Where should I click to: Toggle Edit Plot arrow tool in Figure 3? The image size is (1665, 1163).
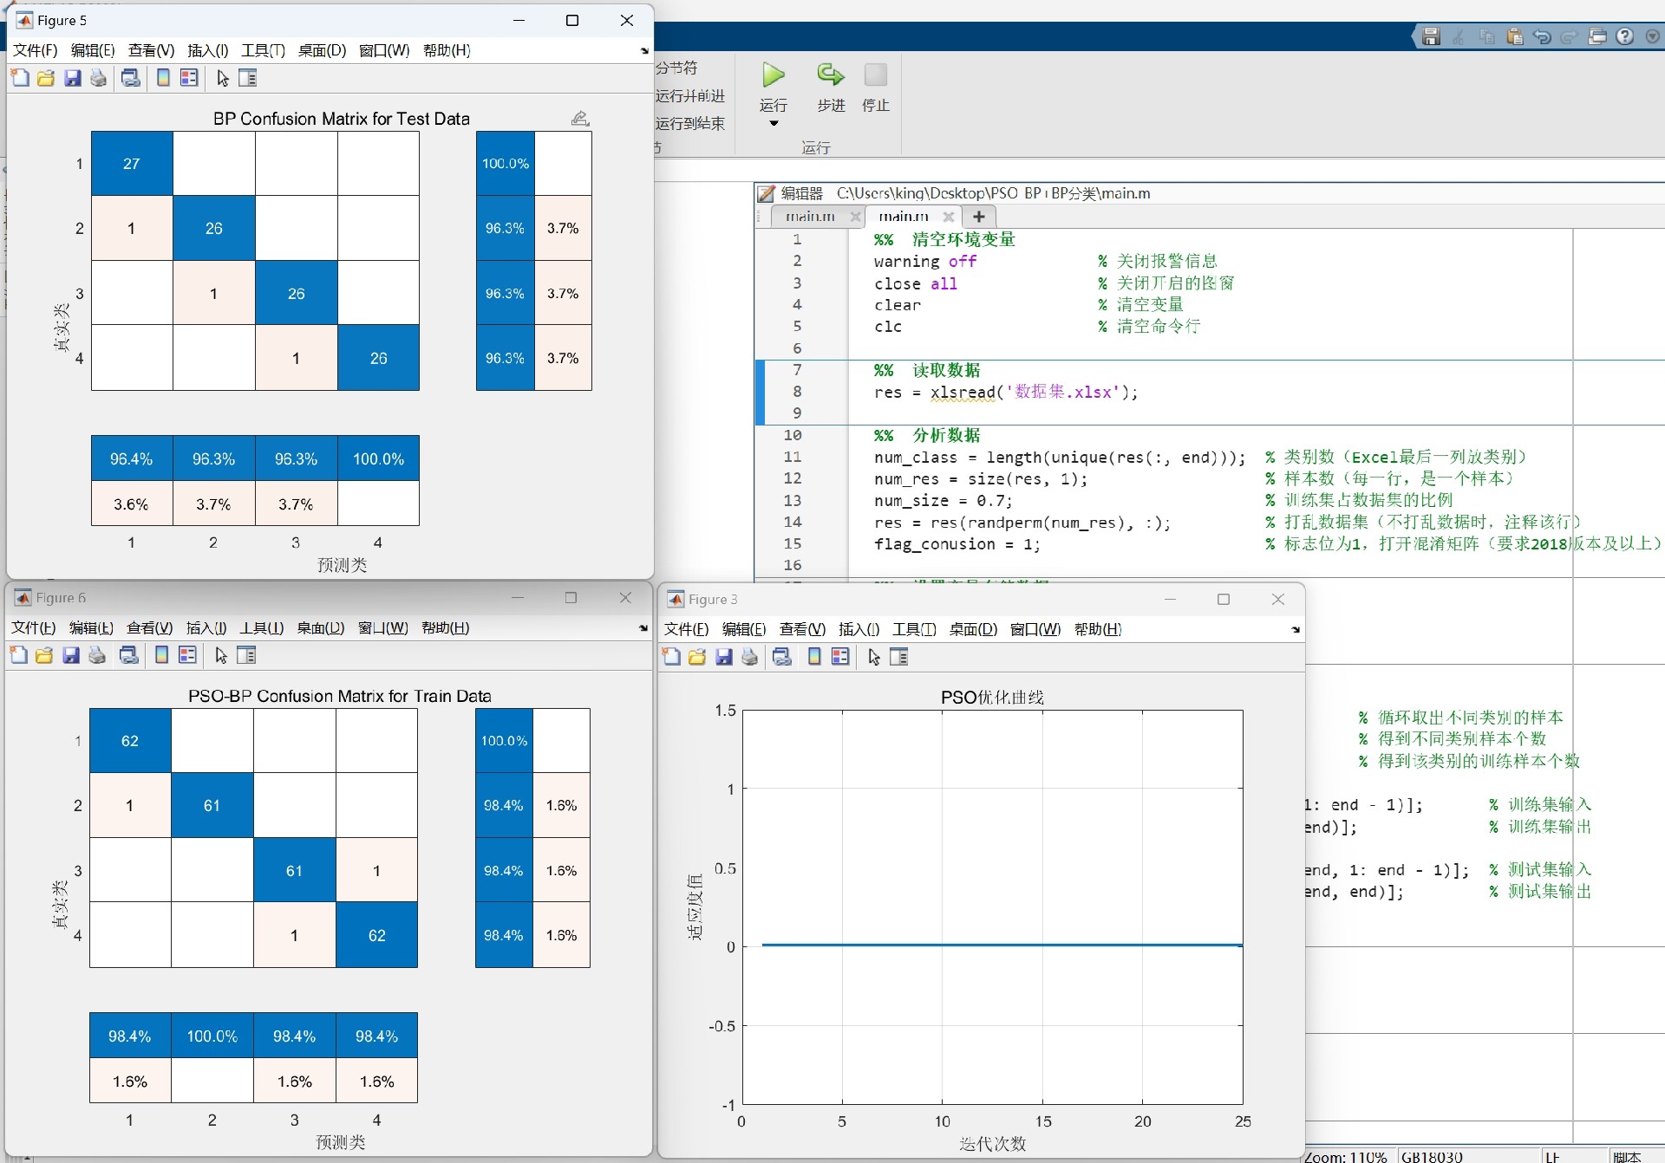[x=874, y=657]
